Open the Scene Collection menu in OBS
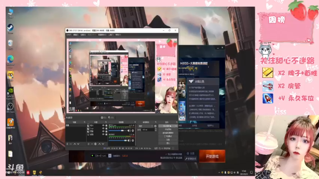The image size is (319, 179). pyautogui.click(x=102, y=35)
